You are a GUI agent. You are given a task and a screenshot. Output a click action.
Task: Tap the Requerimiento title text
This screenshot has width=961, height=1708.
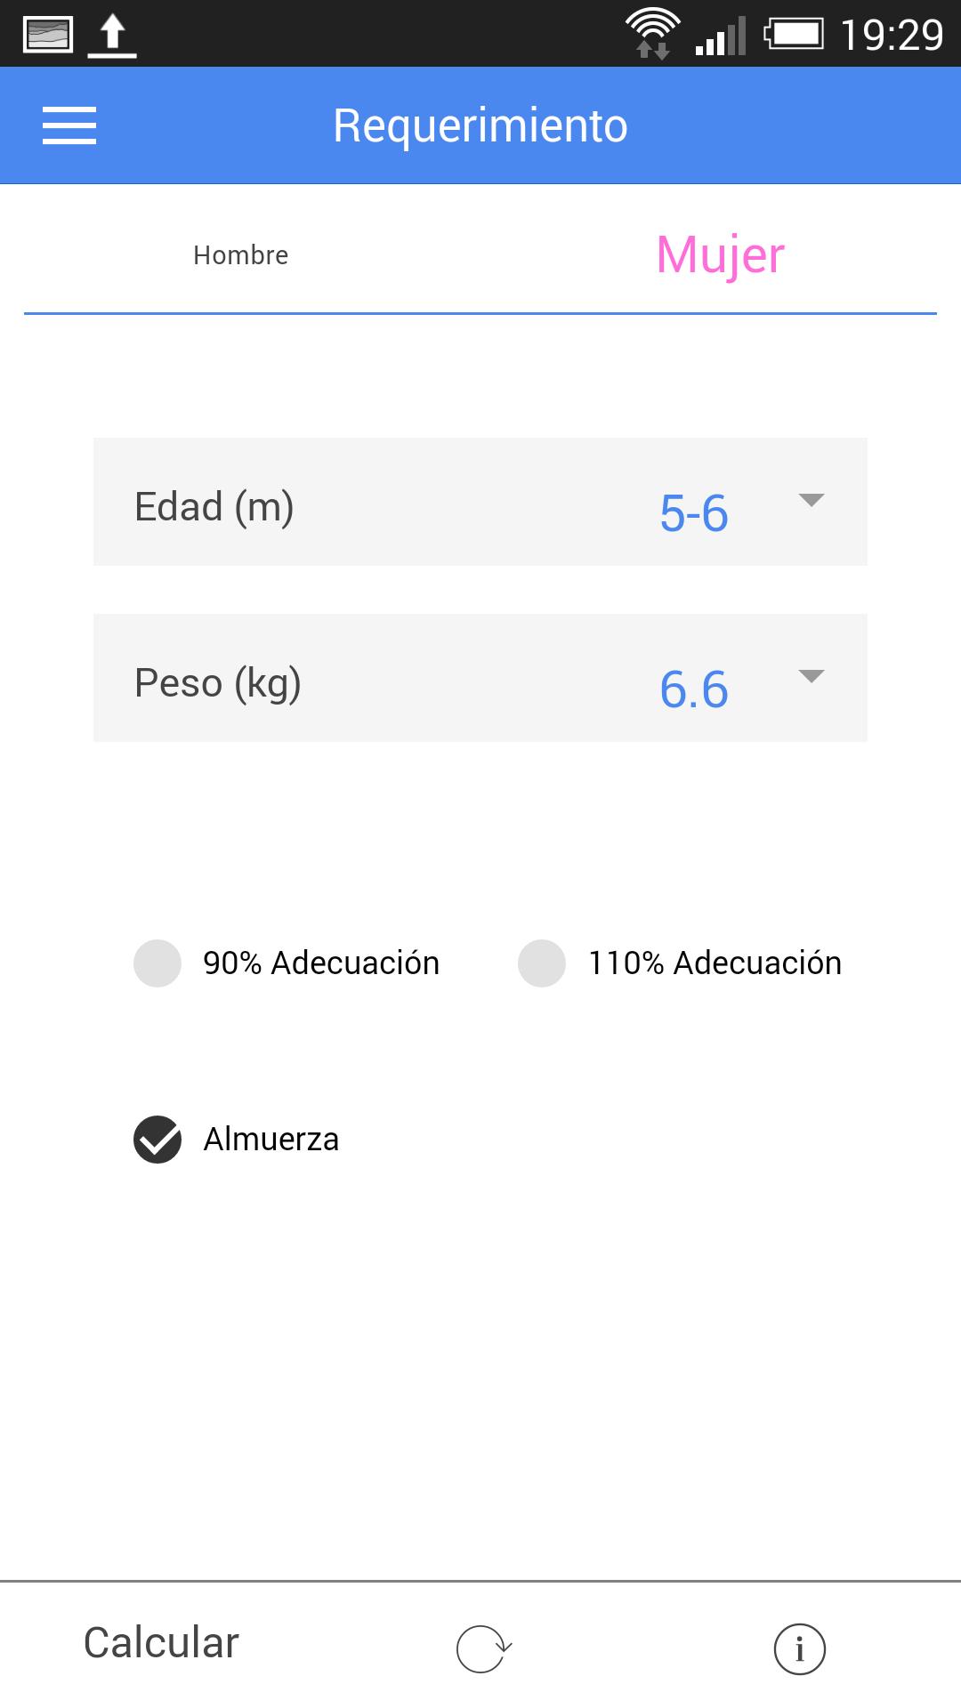(480, 125)
